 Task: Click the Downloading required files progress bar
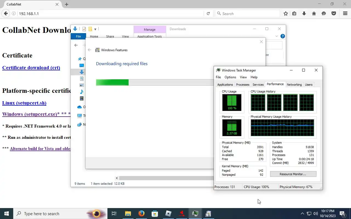(155, 82)
